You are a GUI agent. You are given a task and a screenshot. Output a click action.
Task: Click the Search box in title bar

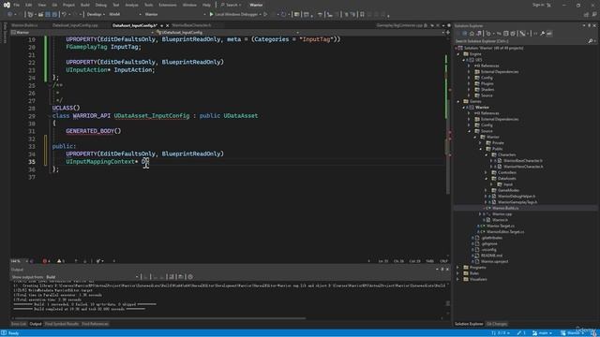(231, 5)
